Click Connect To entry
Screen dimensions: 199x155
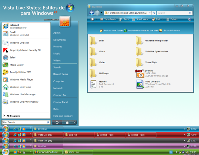pyautogui.click(x=59, y=95)
